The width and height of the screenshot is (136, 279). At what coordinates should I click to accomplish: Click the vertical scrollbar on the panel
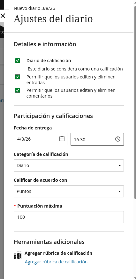coord(135,102)
